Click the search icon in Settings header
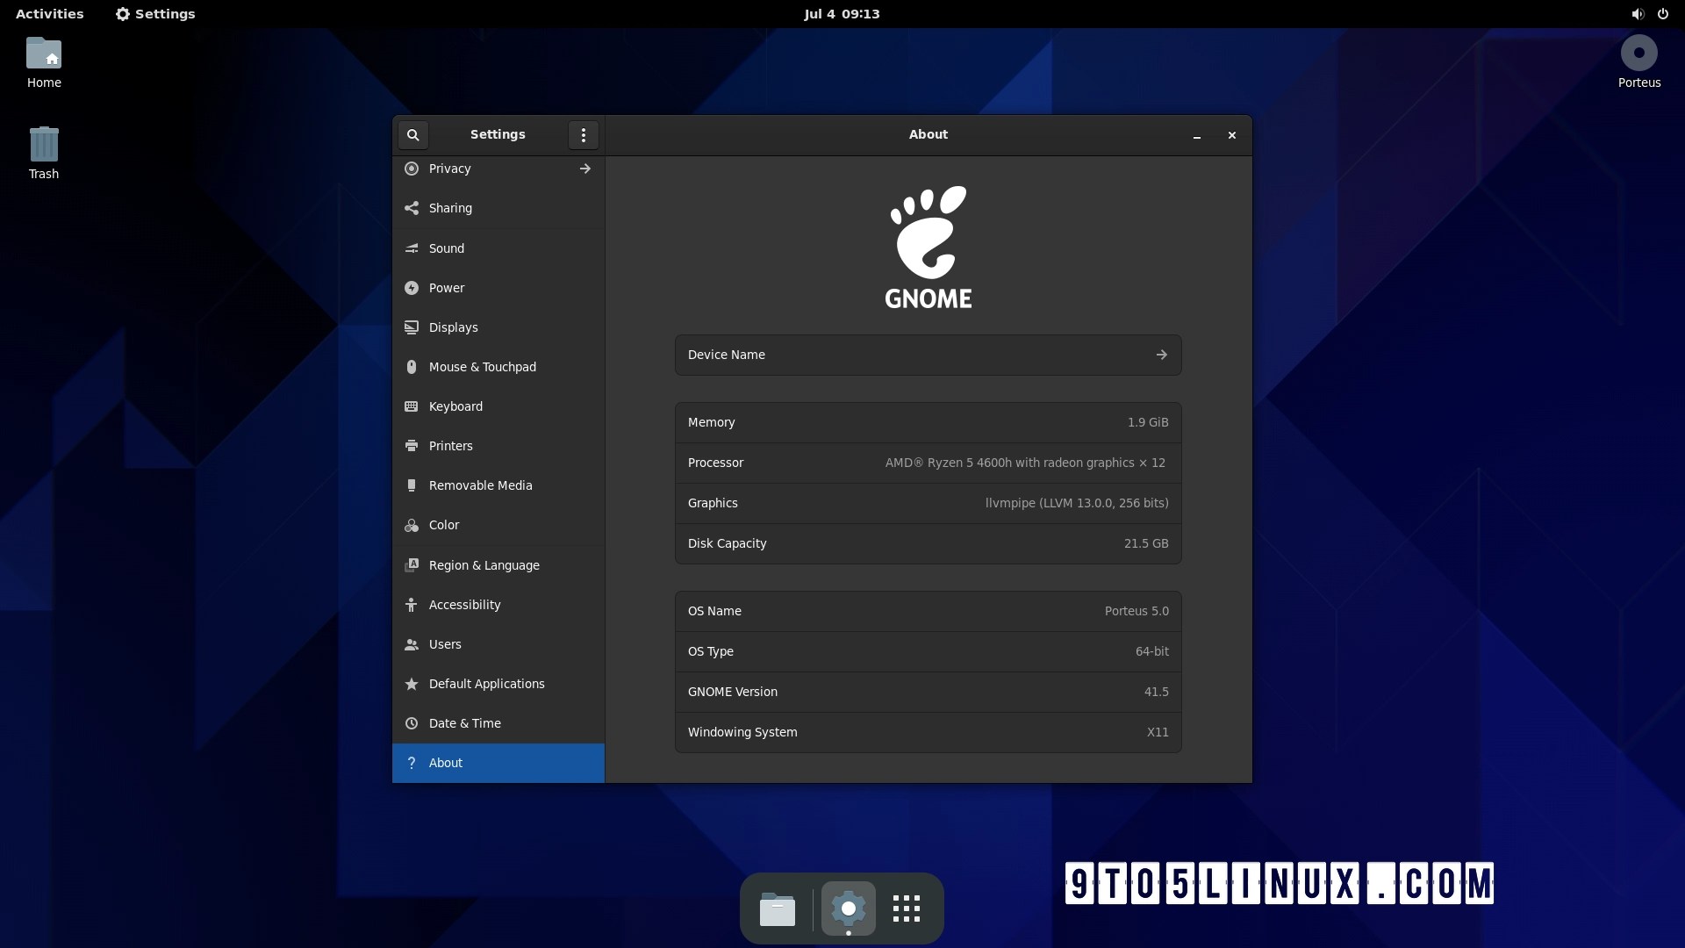 [x=412, y=135]
